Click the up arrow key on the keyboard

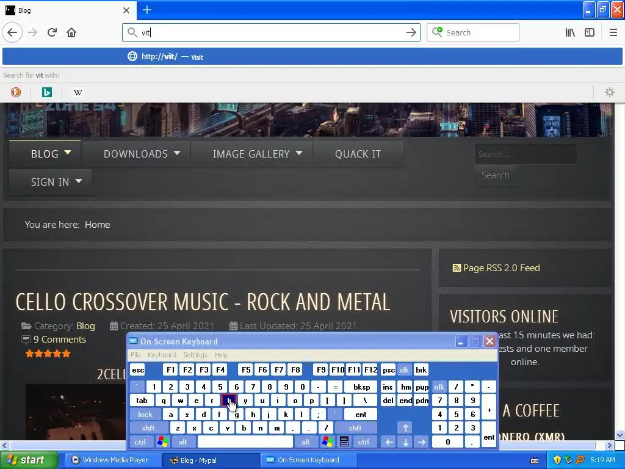pos(405,428)
